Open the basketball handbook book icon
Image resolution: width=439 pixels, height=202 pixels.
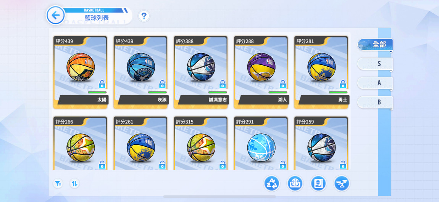click(318, 184)
